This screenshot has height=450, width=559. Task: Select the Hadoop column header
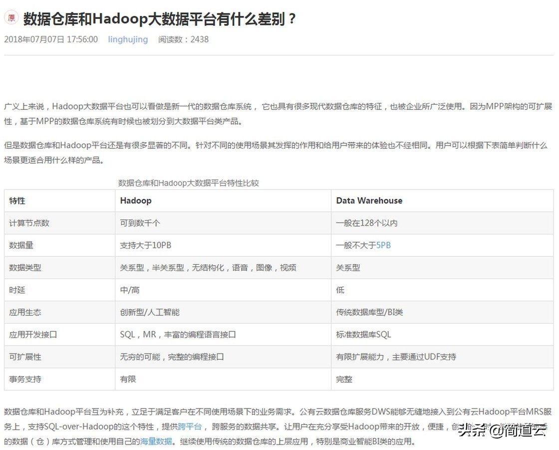(x=136, y=201)
